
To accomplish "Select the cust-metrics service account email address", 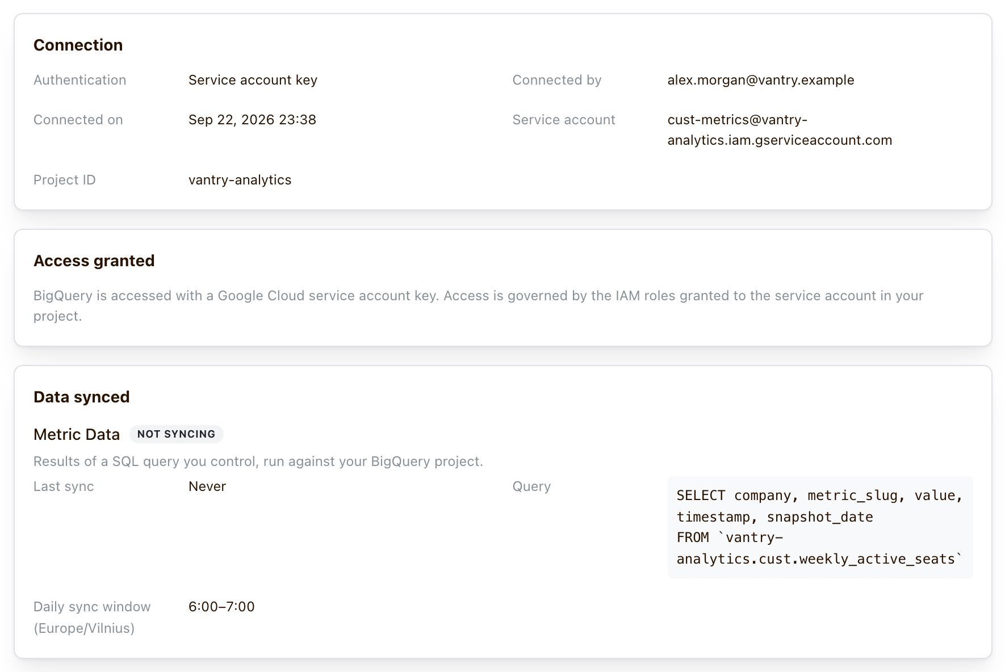I will [780, 130].
